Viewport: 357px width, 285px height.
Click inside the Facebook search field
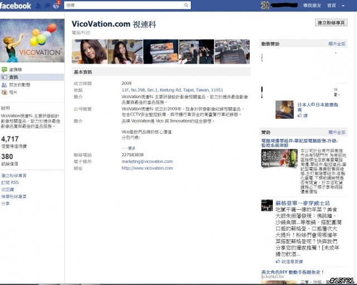click(x=124, y=5)
